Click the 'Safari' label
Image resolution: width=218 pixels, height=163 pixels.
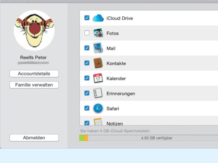113,109
